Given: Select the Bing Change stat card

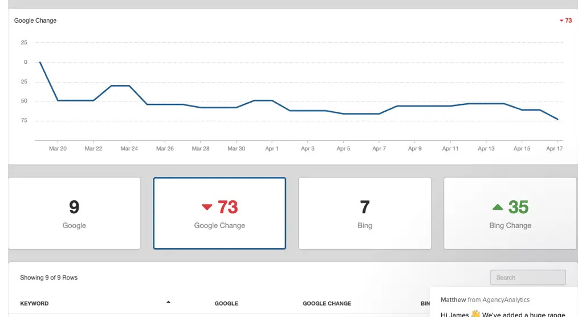Looking at the screenshot, I should 510,213.
